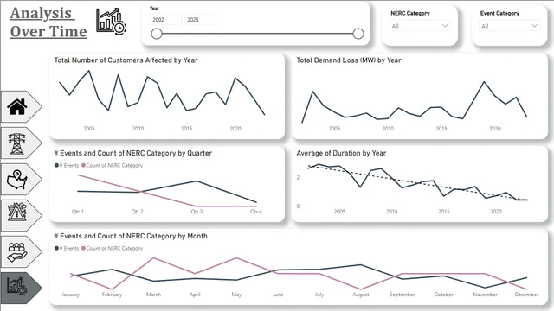This screenshot has width=554, height=311.
Task: Click the Year end input showing 2023
Action: pos(200,20)
